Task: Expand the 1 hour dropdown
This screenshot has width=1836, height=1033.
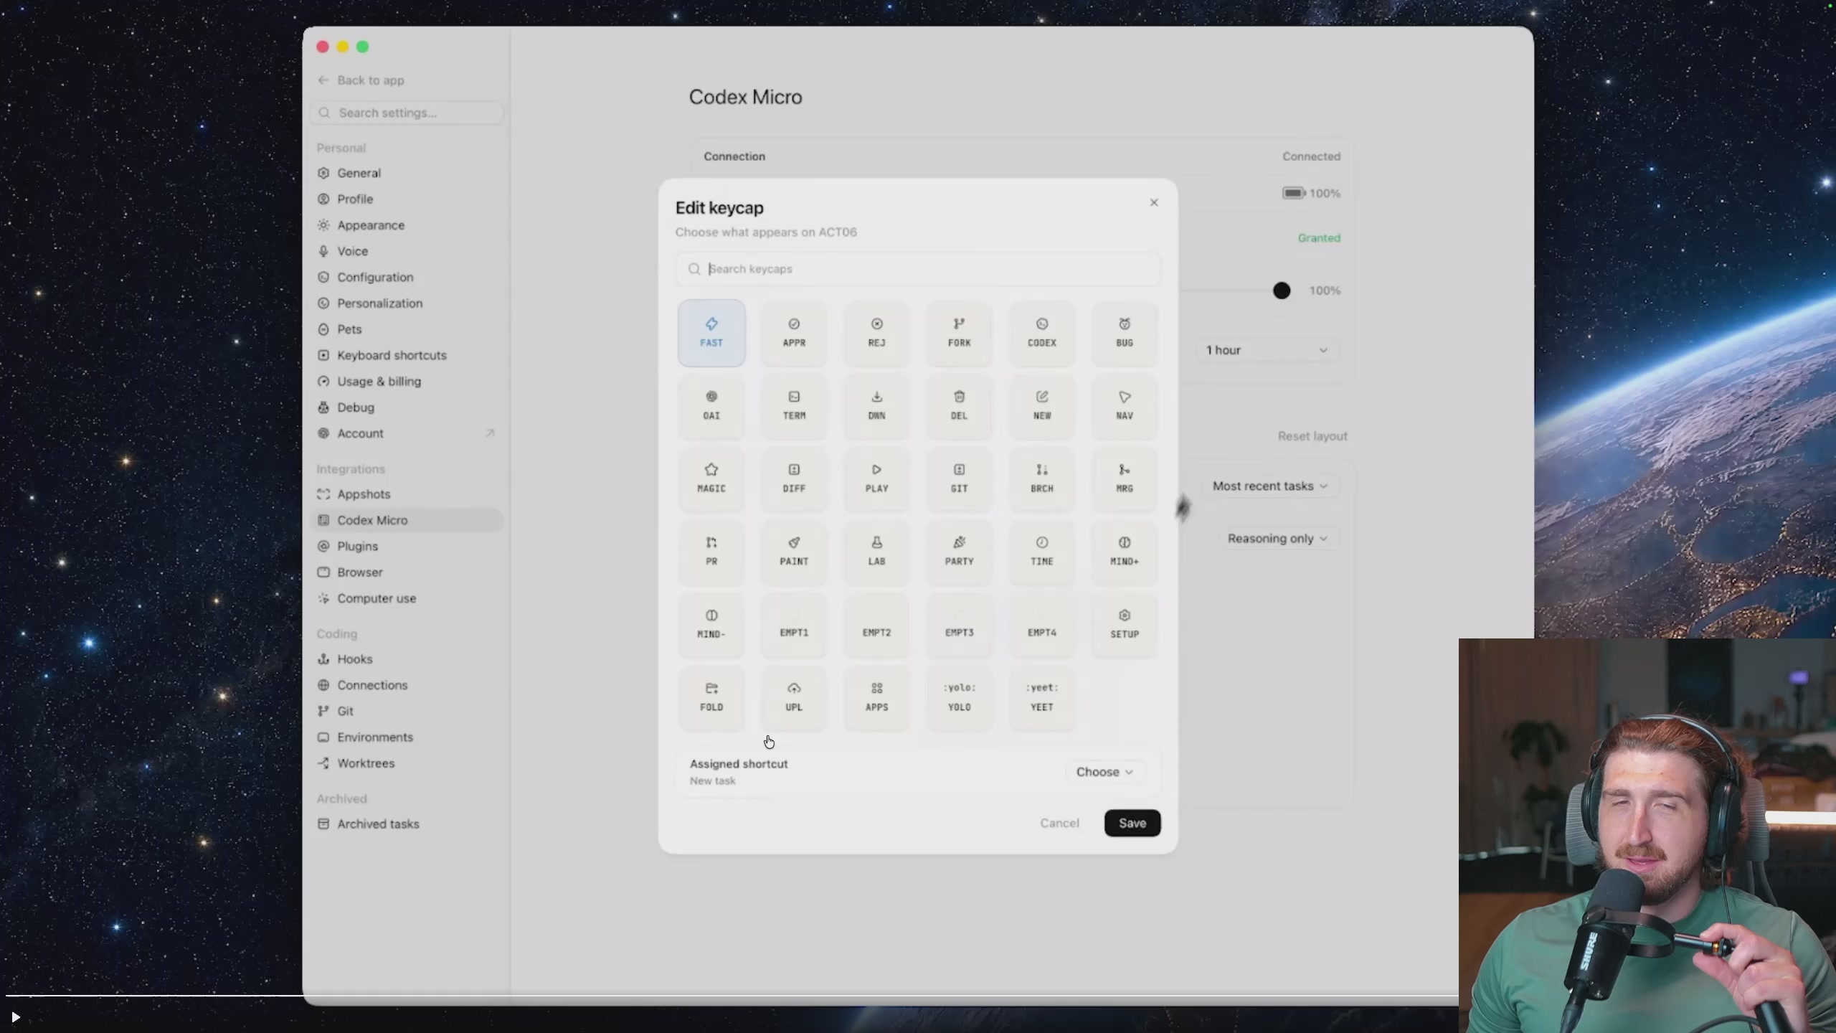Action: (1267, 350)
